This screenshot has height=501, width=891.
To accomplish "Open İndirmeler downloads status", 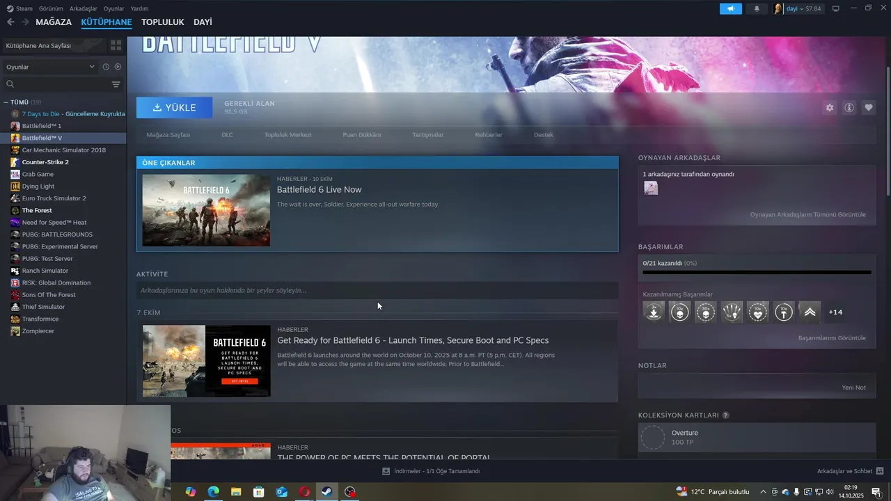I will pos(431,471).
